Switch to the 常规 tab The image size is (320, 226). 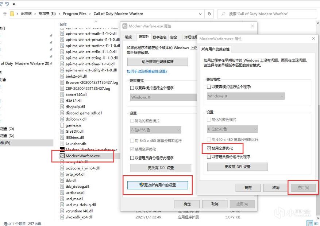128,37
